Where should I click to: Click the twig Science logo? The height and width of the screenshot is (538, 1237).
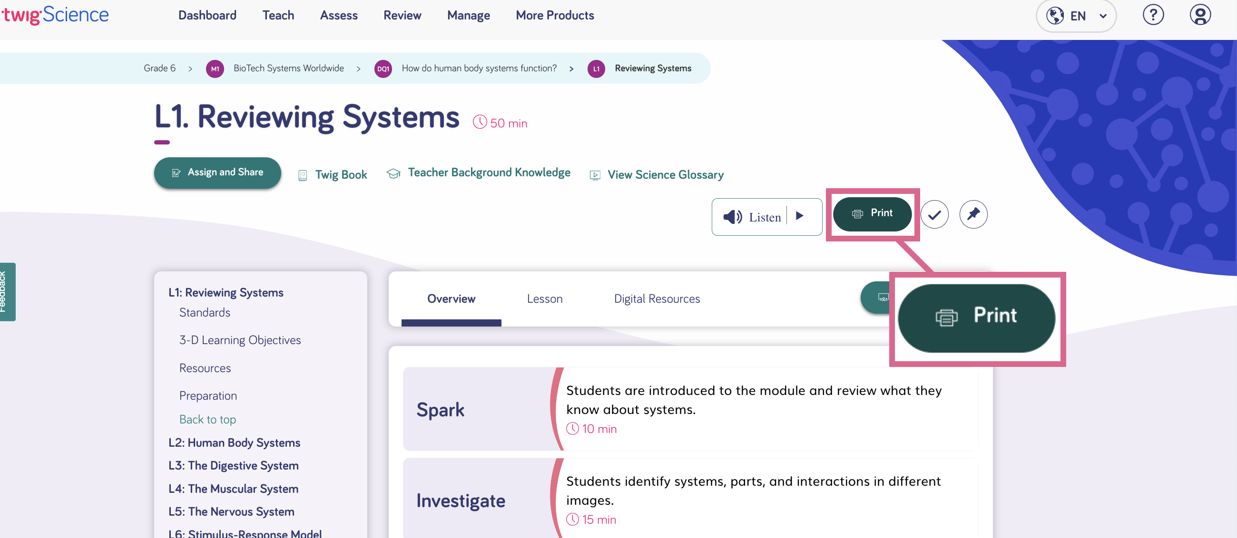[55, 14]
